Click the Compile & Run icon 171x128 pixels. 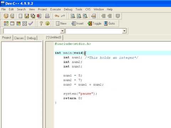click(19, 23)
